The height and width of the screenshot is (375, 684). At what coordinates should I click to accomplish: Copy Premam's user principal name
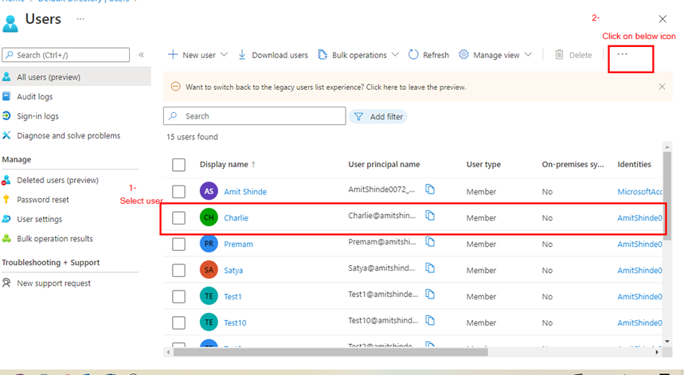(430, 241)
